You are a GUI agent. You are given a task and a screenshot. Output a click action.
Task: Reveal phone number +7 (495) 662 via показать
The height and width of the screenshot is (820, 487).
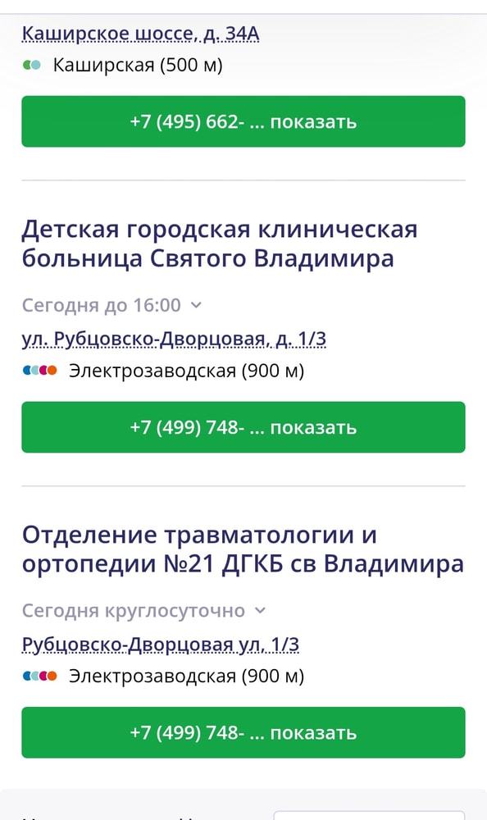[x=243, y=121]
